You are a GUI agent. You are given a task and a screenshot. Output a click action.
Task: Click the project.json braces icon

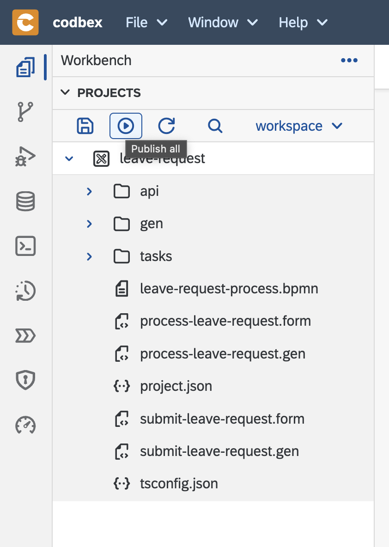[x=122, y=386]
